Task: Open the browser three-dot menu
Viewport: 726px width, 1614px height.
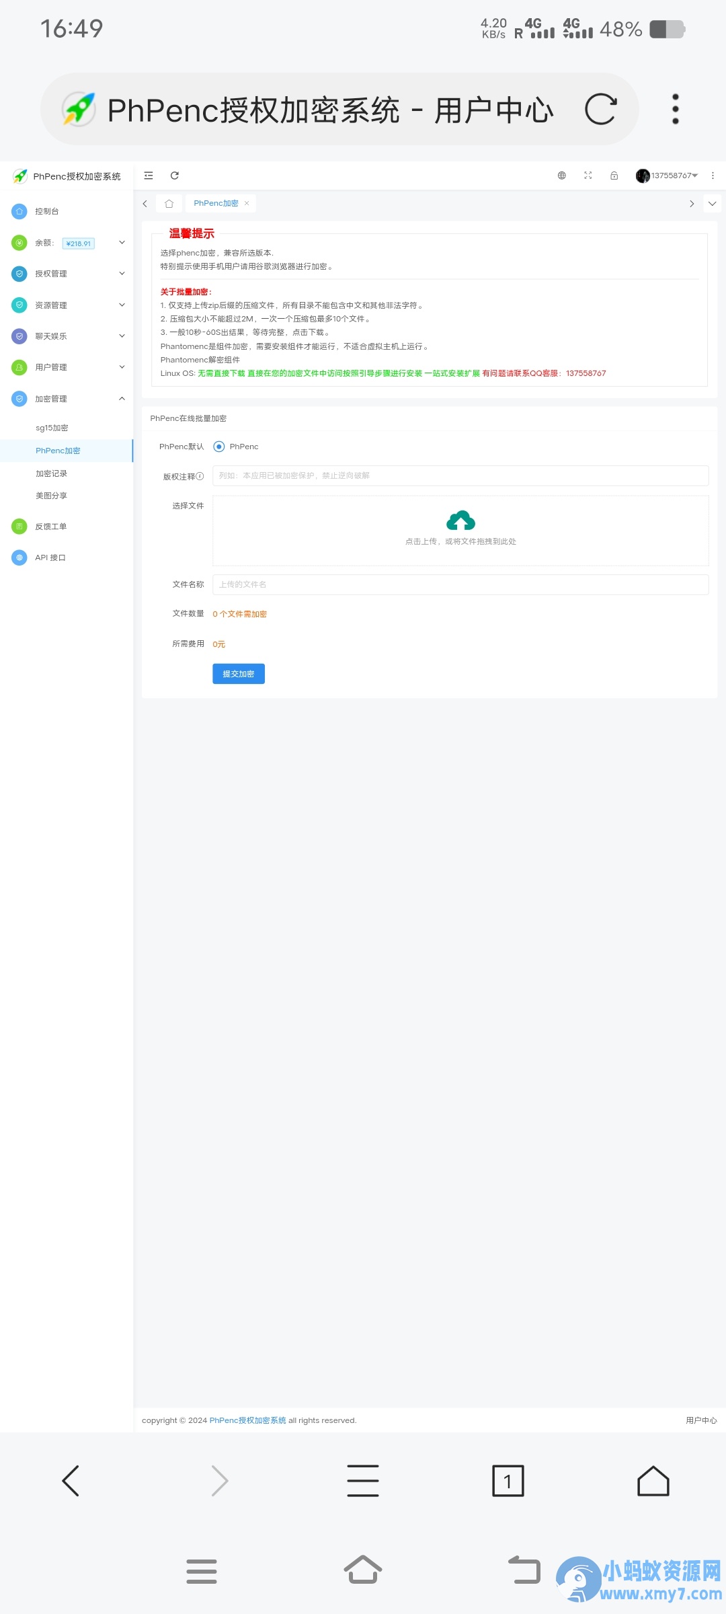Action: click(x=676, y=109)
